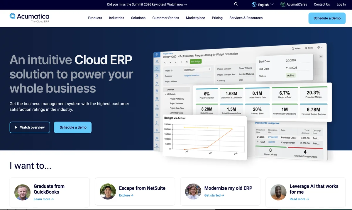This screenshot has height=210, width=352.
Task: Click Read more under Leverage AI that works
Action: [299, 199]
